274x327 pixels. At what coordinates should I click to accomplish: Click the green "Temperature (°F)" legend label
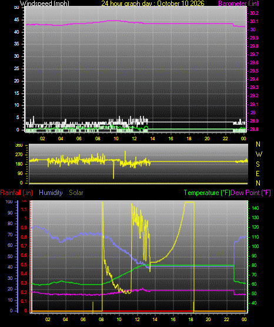(207, 193)
